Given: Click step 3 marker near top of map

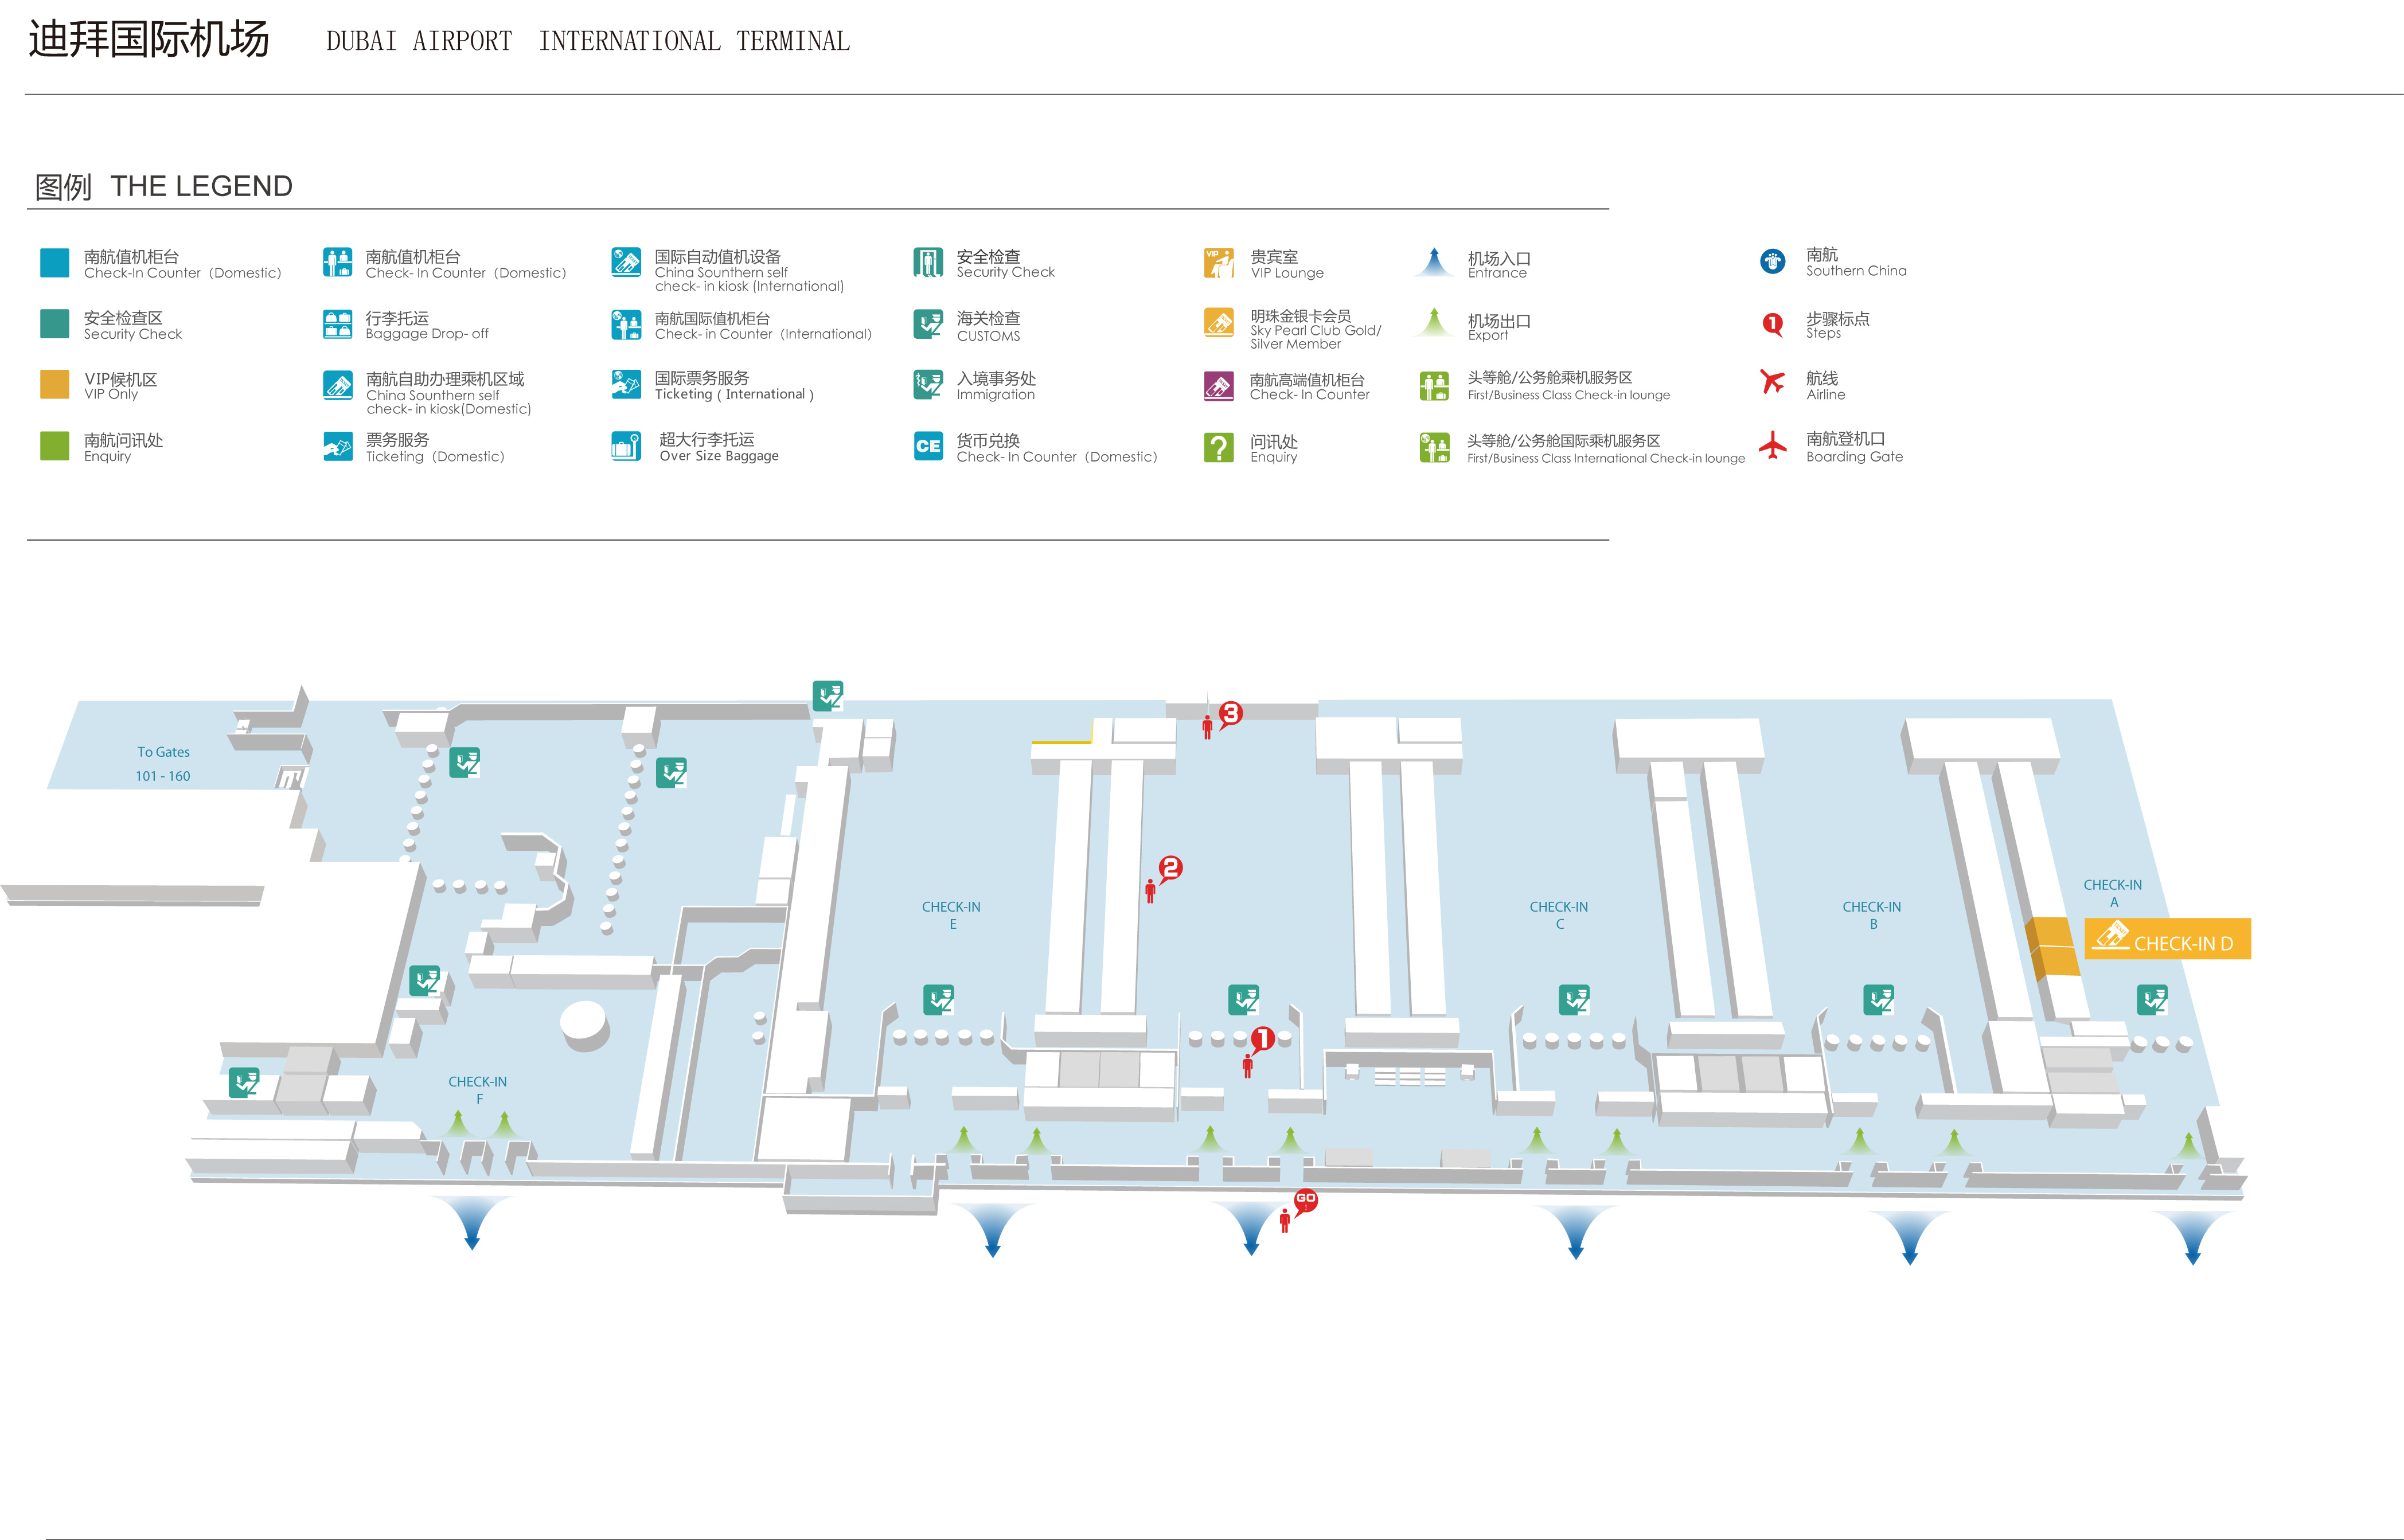Looking at the screenshot, I should pyautogui.click(x=1230, y=713).
